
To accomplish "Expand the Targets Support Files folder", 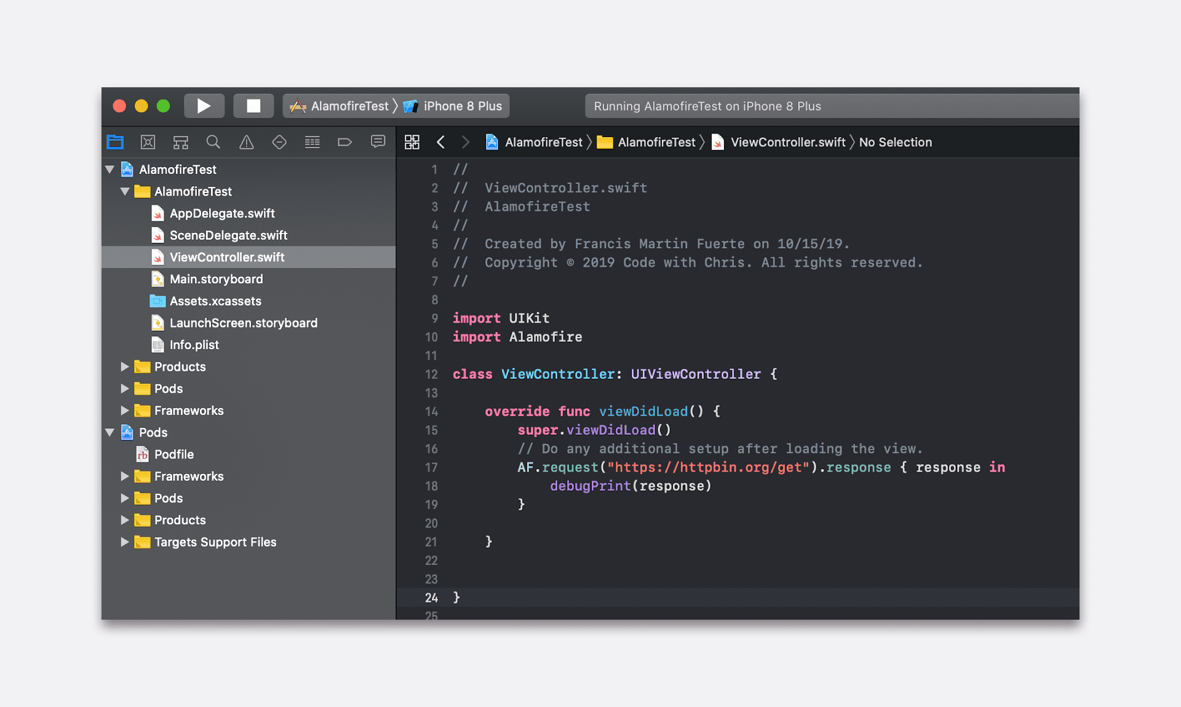I will click(125, 542).
